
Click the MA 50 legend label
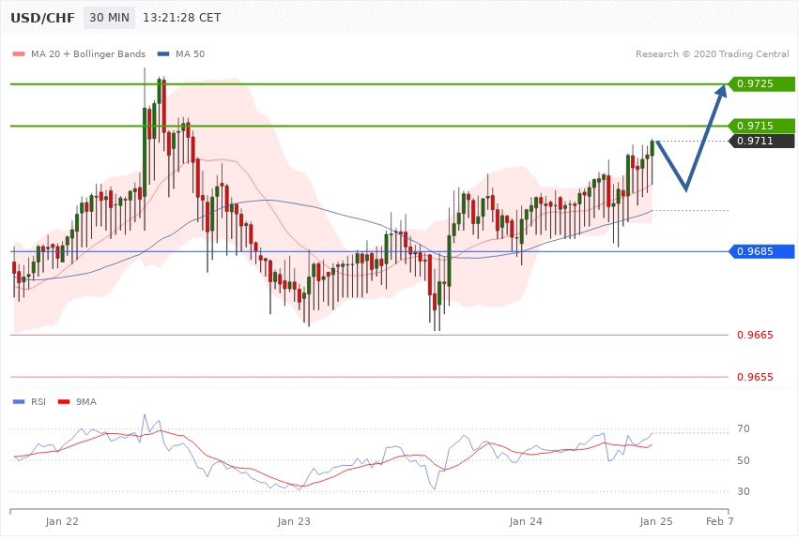tap(190, 53)
